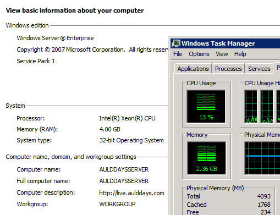Click the http://live.aulddays.com description text
The image size is (280, 215).
pos(131,193)
